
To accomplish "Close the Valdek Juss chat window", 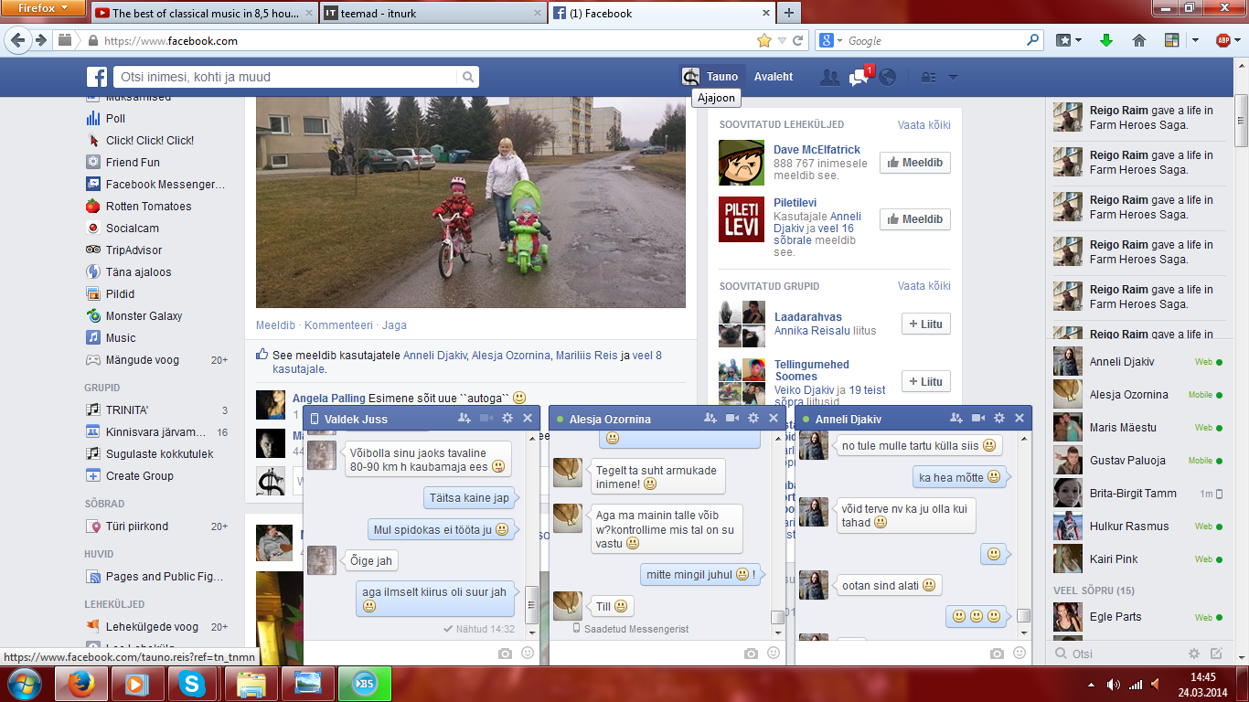I will tap(528, 419).
